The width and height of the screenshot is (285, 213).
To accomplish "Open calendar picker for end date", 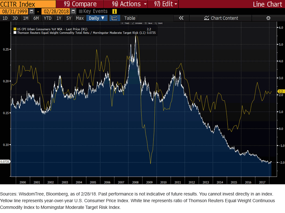I will [73, 11].
